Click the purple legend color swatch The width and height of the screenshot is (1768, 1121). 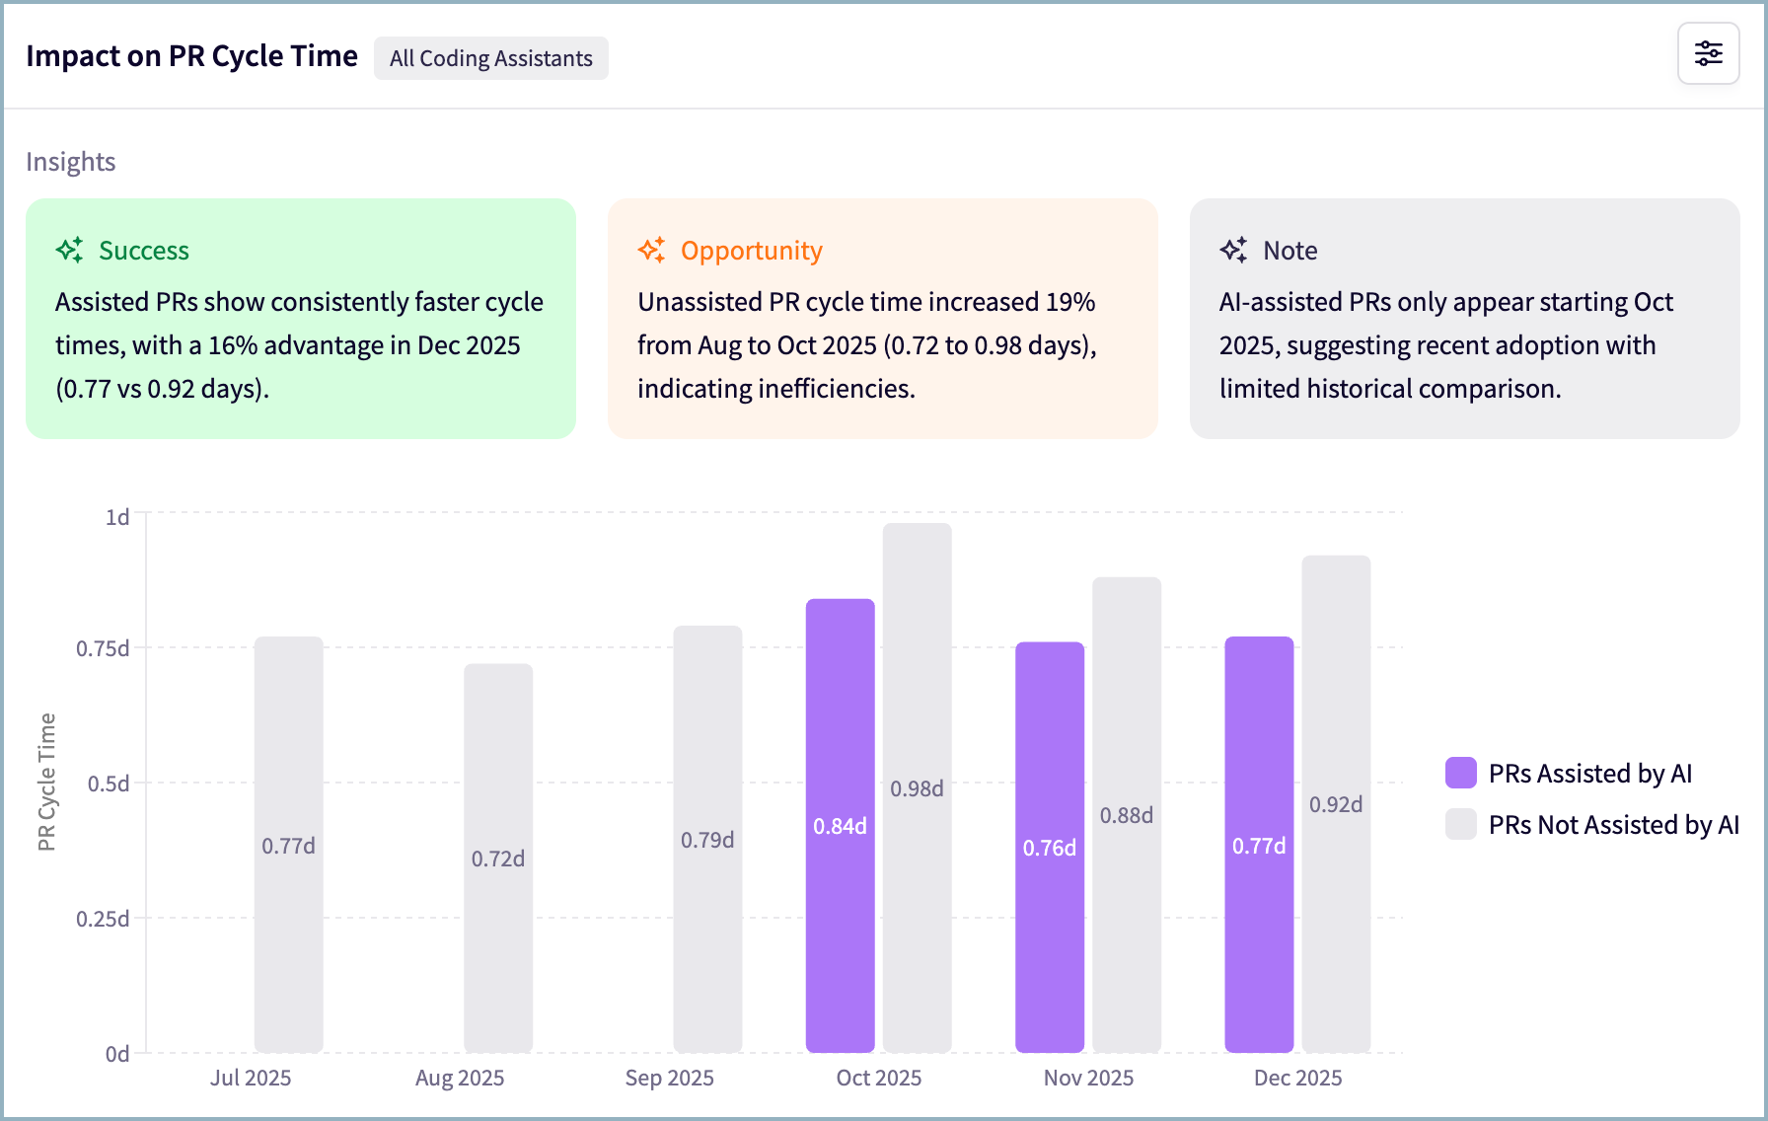pos(1460,774)
